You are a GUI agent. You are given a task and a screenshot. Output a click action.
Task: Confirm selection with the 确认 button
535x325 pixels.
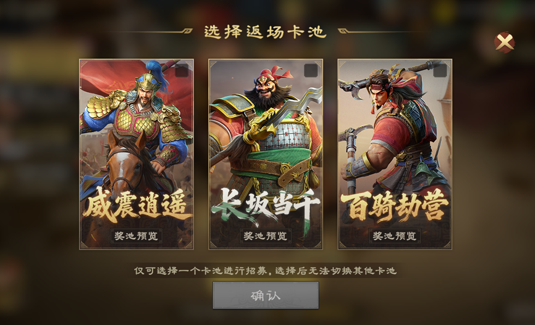[265, 296]
